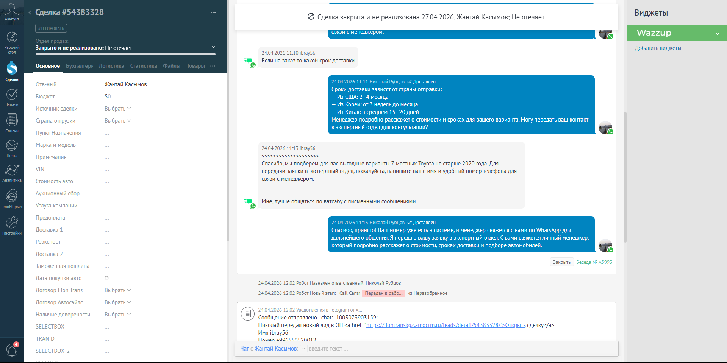Click the Доставлен checkmark on the 11:11 message

tap(410, 82)
